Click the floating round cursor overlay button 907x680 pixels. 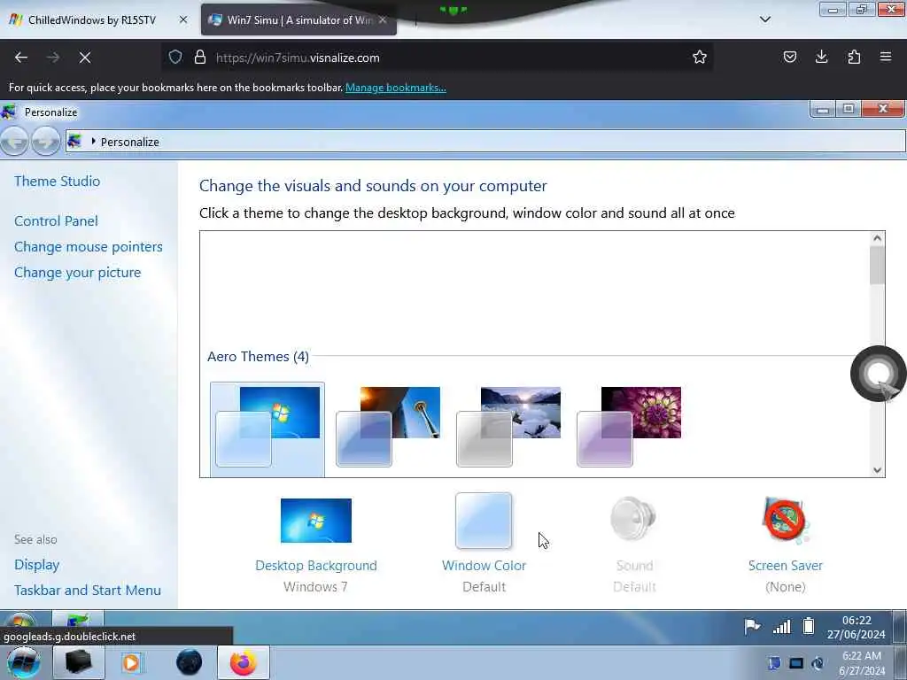click(878, 374)
